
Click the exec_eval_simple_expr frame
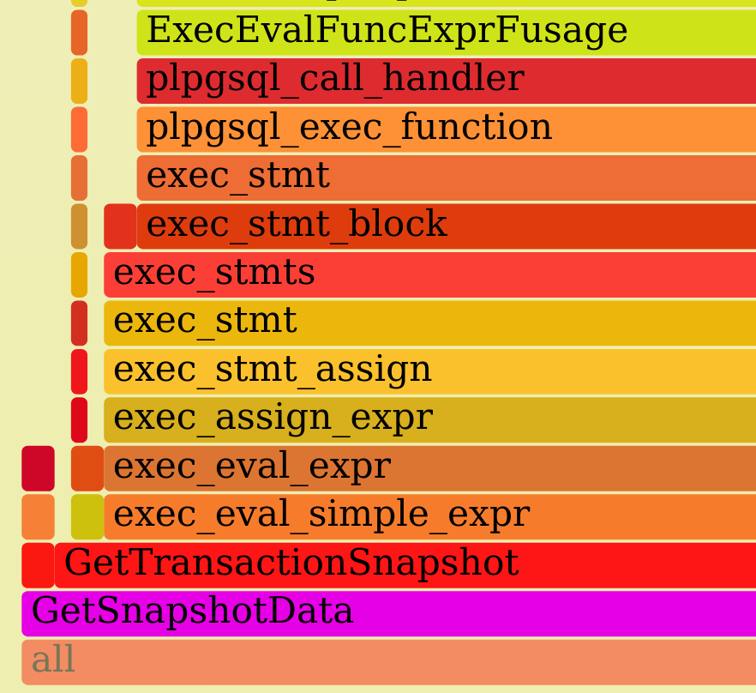pyautogui.click(x=429, y=516)
